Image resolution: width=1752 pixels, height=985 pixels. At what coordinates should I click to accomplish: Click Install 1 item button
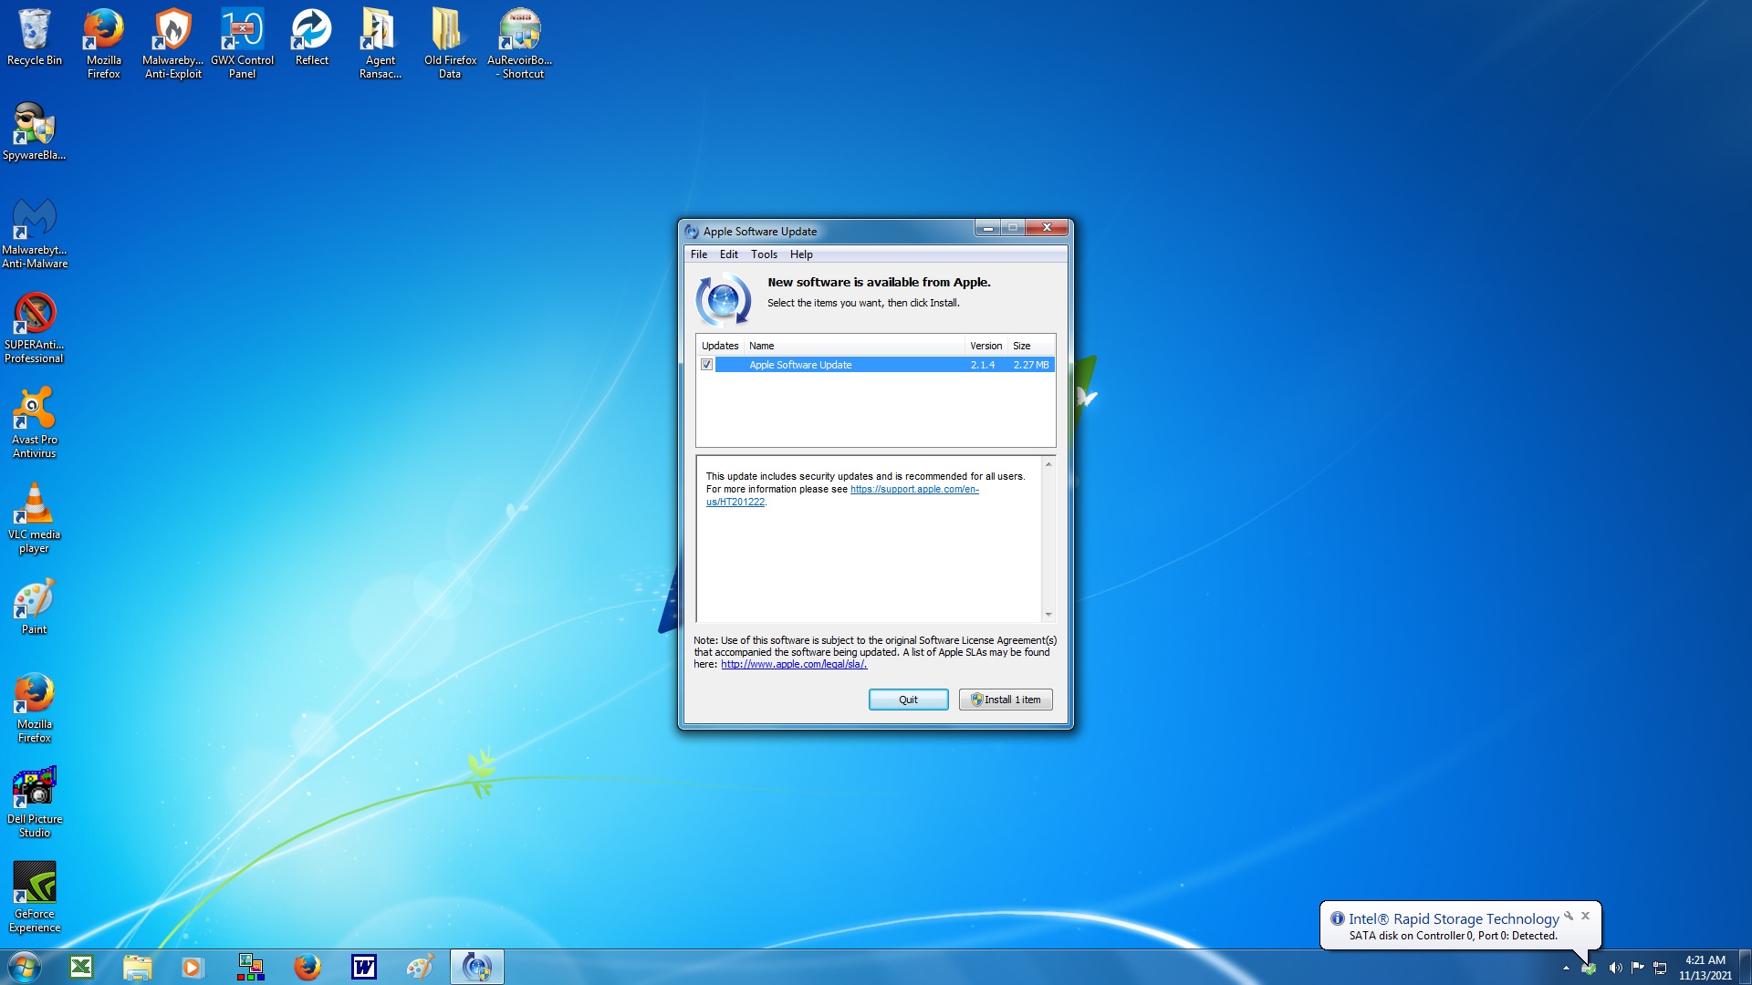point(1006,700)
